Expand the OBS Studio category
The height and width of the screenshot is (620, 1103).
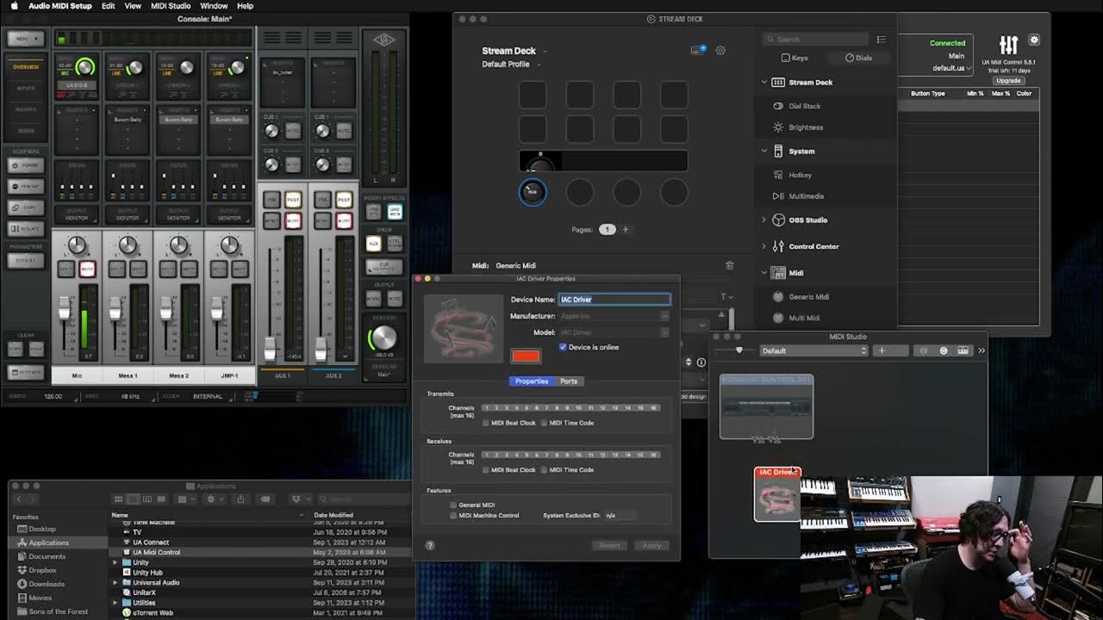click(764, 220)
